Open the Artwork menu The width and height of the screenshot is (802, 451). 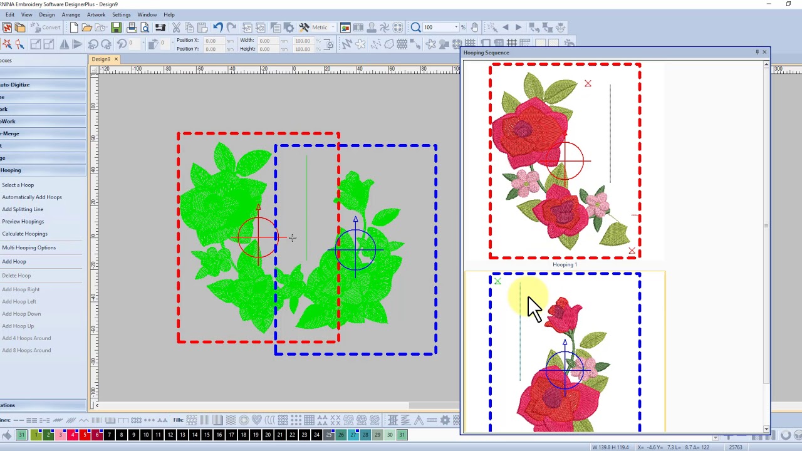(96, 14)
